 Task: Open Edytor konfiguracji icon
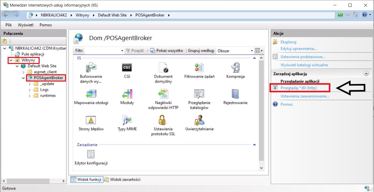click(91, 154)
